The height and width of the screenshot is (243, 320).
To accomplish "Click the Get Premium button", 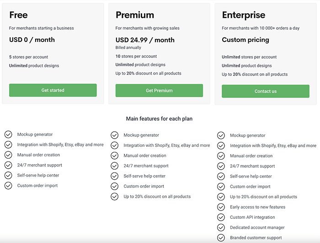I will 159,91.
